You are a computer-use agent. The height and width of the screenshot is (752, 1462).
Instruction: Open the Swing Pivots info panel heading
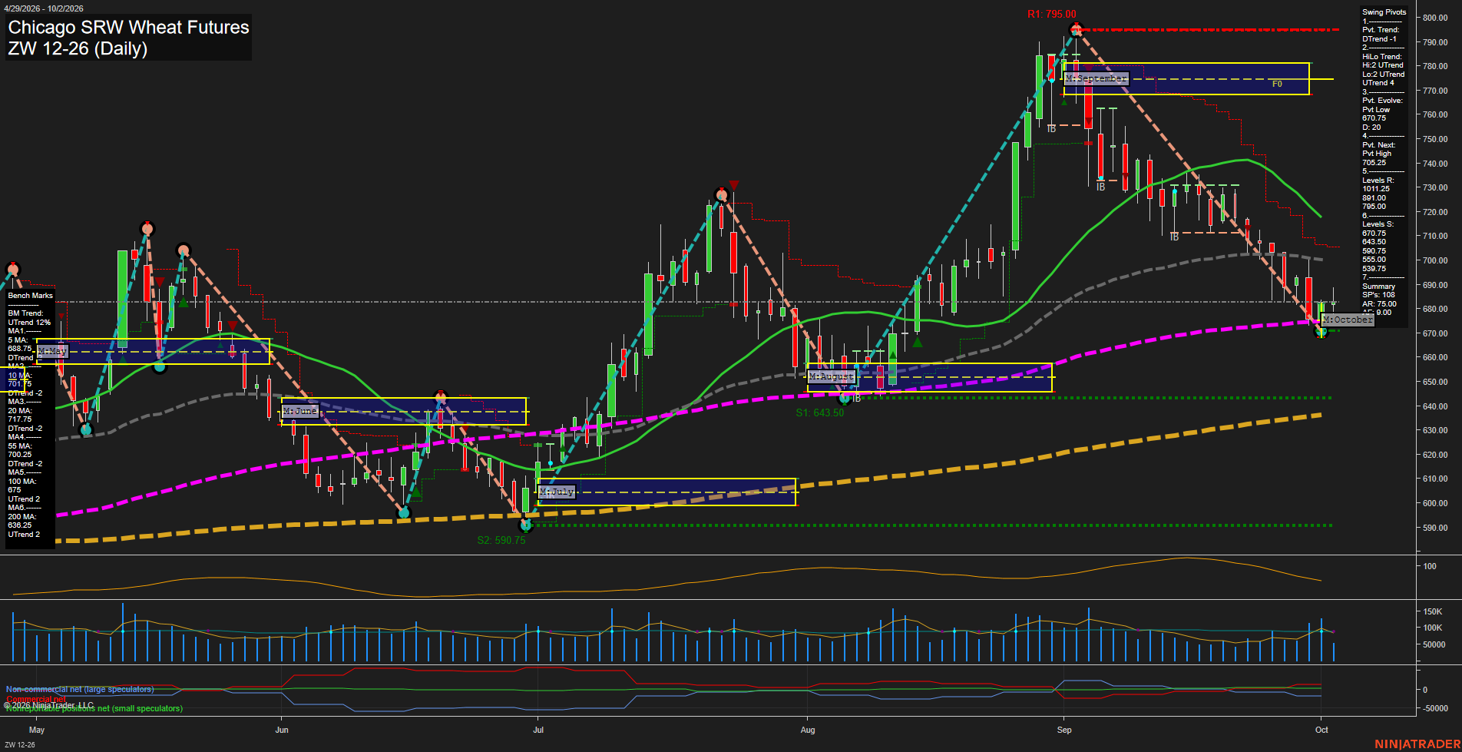coord(1384,12)
